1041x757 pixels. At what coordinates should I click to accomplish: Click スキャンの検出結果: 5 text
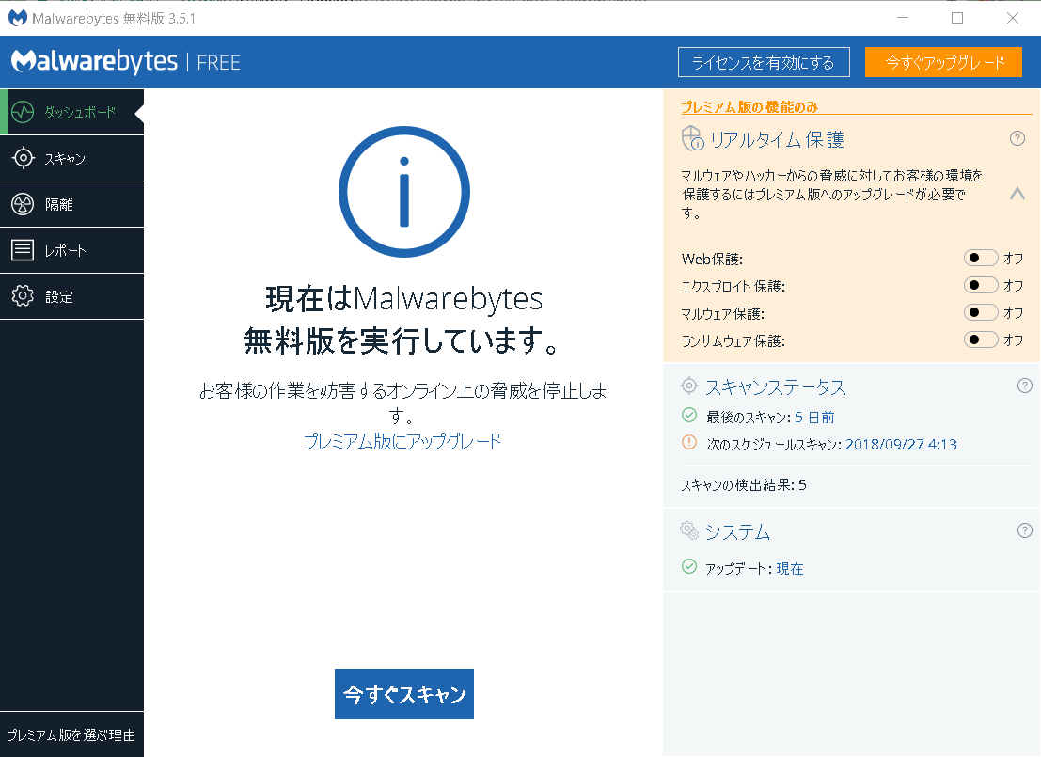744,485
